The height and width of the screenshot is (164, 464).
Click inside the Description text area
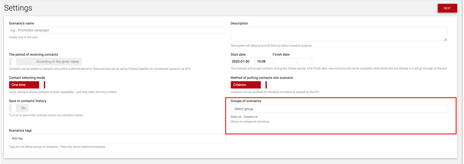coord(339,34)
